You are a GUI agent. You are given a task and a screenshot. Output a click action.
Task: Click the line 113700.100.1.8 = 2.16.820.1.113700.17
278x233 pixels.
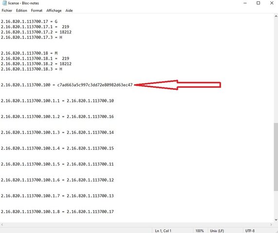[57, 212]
